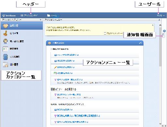The image size is (167, 127).
Task: Click the left arrow at bottom right corner
Action: pyautogui.click(x=163, y=126)
